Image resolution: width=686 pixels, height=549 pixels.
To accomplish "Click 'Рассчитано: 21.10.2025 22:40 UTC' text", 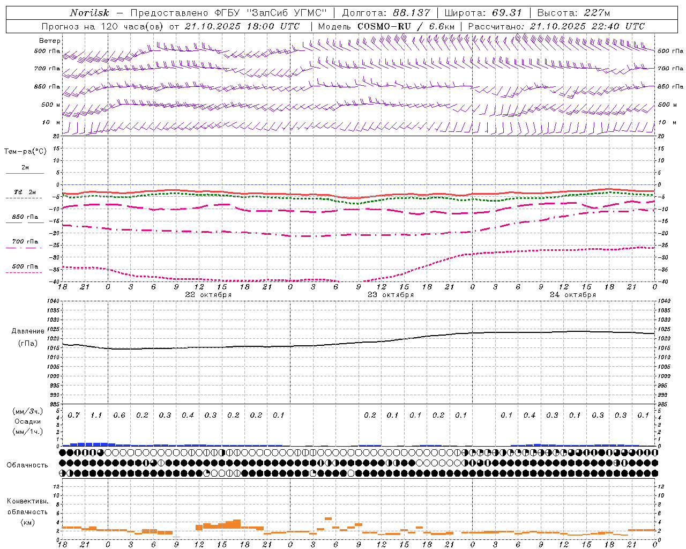I will point(556,26).
